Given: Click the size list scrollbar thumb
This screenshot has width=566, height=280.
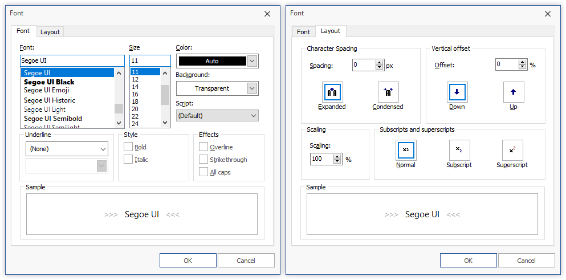Looking at the screenshot, I should coord(165,95).
